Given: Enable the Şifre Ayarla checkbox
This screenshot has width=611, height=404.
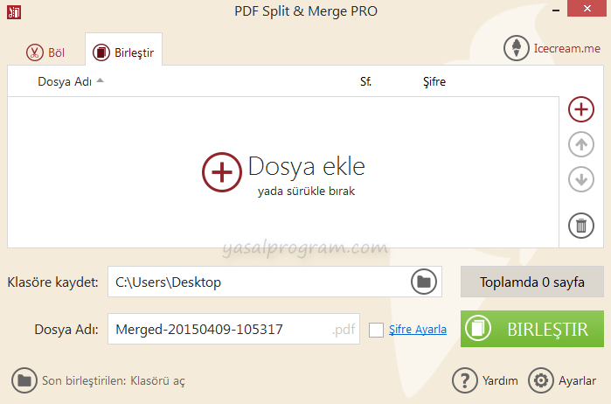Looking at the screenshot, I should click(376, 330).
